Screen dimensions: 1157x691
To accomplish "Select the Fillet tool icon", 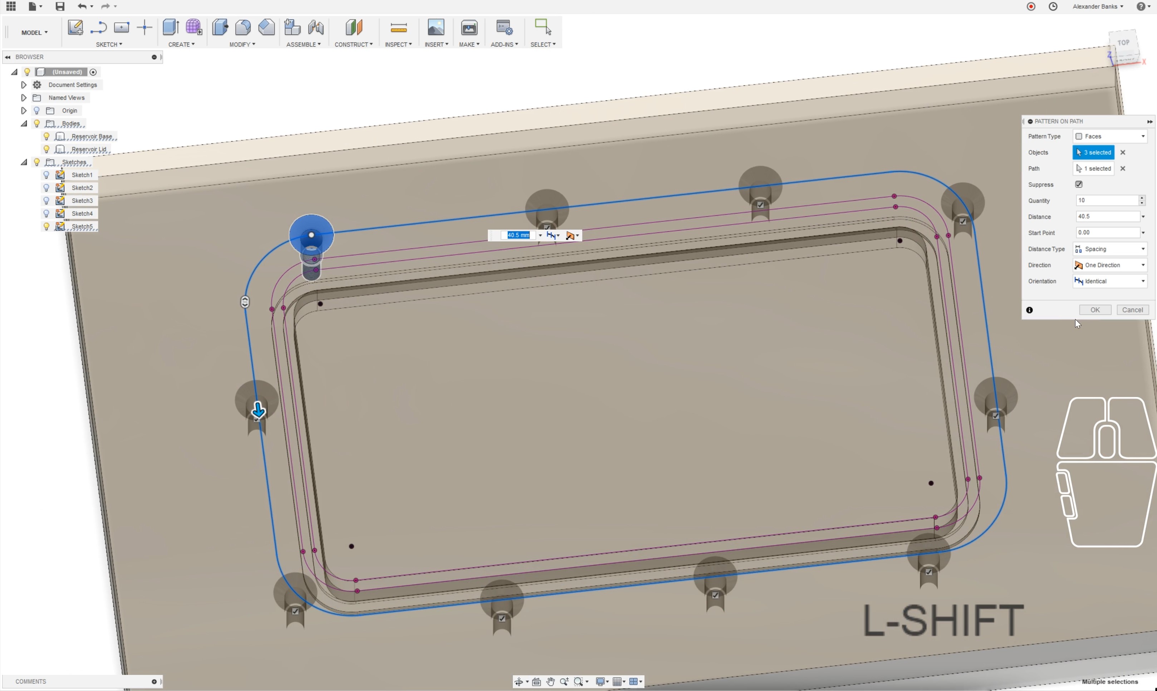I will 243,28.
